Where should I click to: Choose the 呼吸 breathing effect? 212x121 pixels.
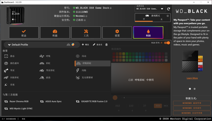tap(45, 56)
